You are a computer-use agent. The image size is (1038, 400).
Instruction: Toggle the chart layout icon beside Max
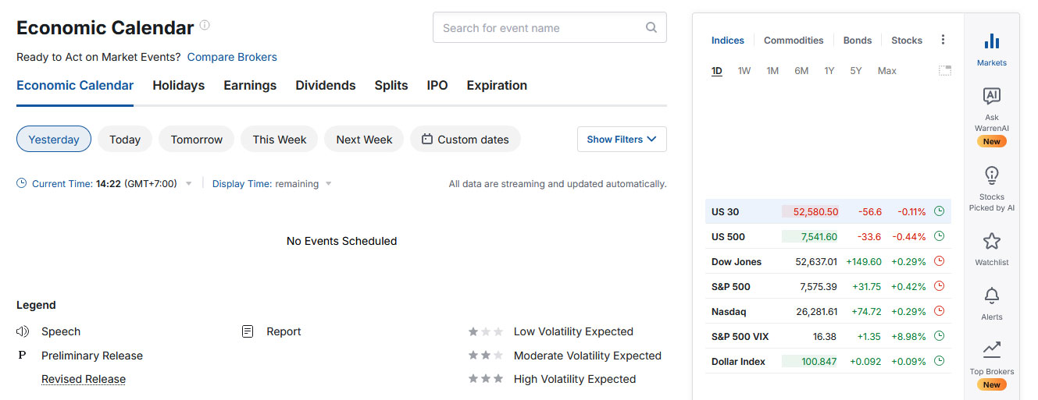(944, 70)
